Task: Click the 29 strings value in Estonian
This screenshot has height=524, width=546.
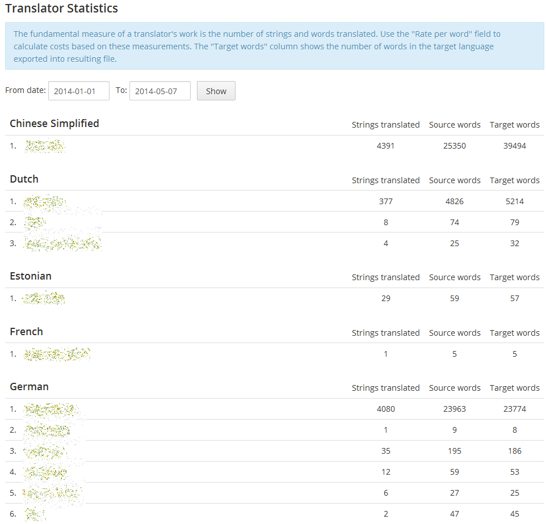Action: 386,298
